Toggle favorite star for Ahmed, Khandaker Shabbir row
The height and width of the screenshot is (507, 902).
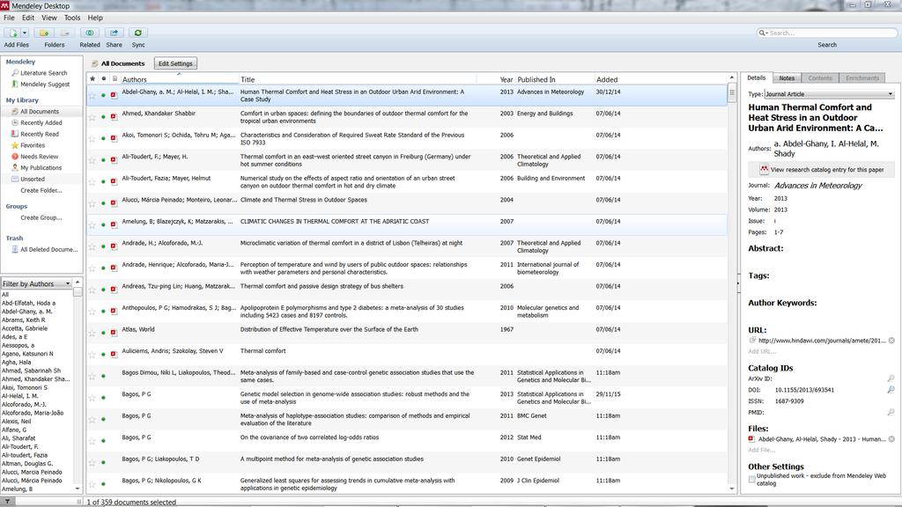[92, 117]
